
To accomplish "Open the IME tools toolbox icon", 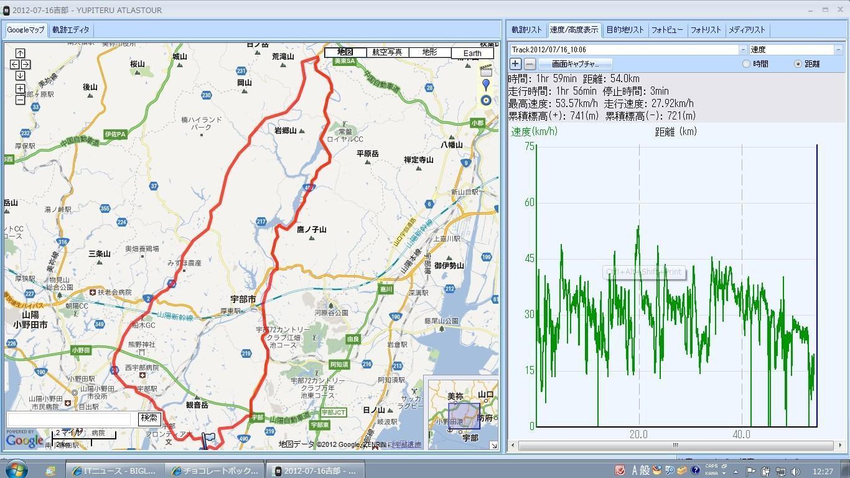I will [x=682, y=471].
